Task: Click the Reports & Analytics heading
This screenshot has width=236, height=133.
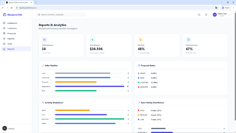Action: pos(52,25)
